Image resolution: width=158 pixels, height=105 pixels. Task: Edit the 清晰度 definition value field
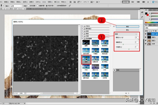click(x=137, y=42)
